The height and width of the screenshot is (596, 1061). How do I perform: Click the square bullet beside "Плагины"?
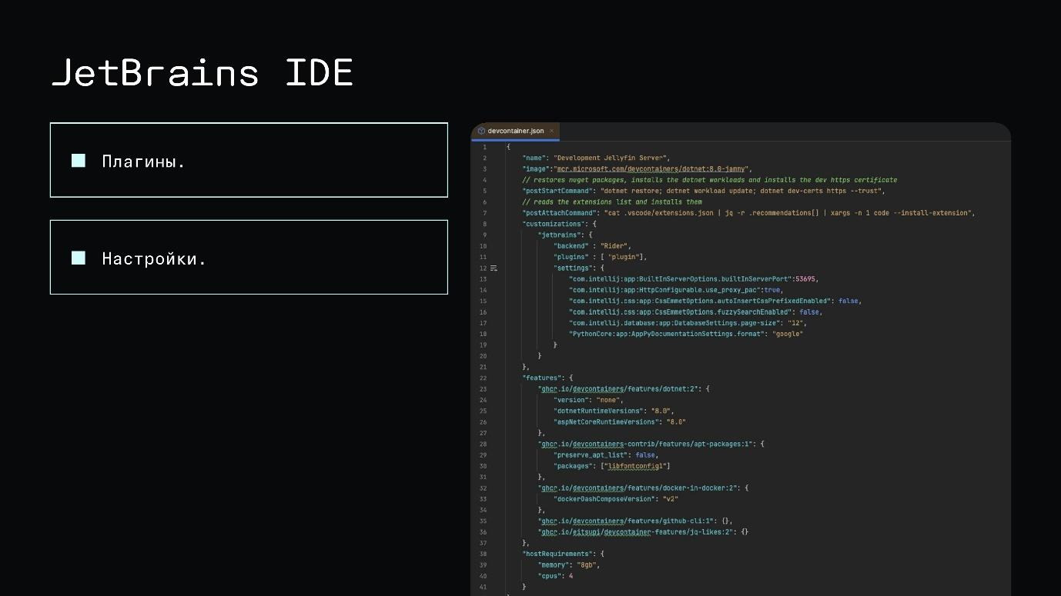78,160
